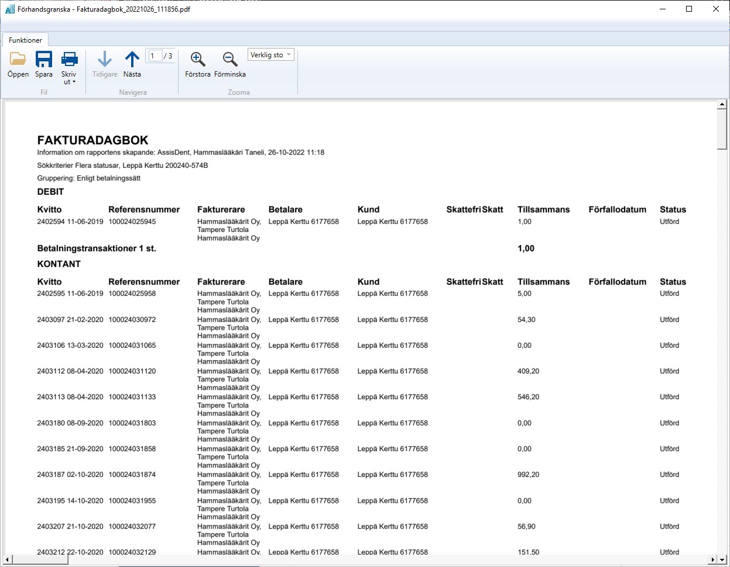Click the current page number field

point(154,56)
